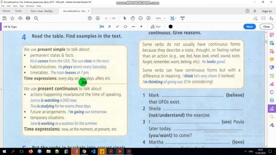Viewport: 276px width, 155px height.
Task: Open the Windows Start menu
Action: point(4,151)
